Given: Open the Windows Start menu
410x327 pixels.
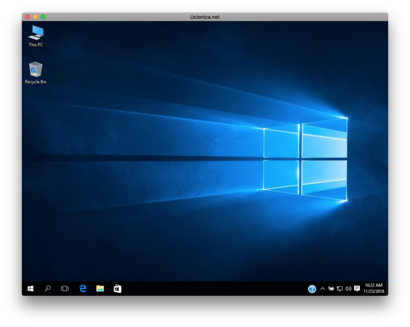Looking at the screenshot, I should 30,289.
